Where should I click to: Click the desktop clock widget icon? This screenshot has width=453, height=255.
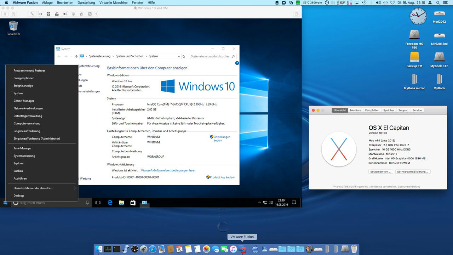pos(418,17)
